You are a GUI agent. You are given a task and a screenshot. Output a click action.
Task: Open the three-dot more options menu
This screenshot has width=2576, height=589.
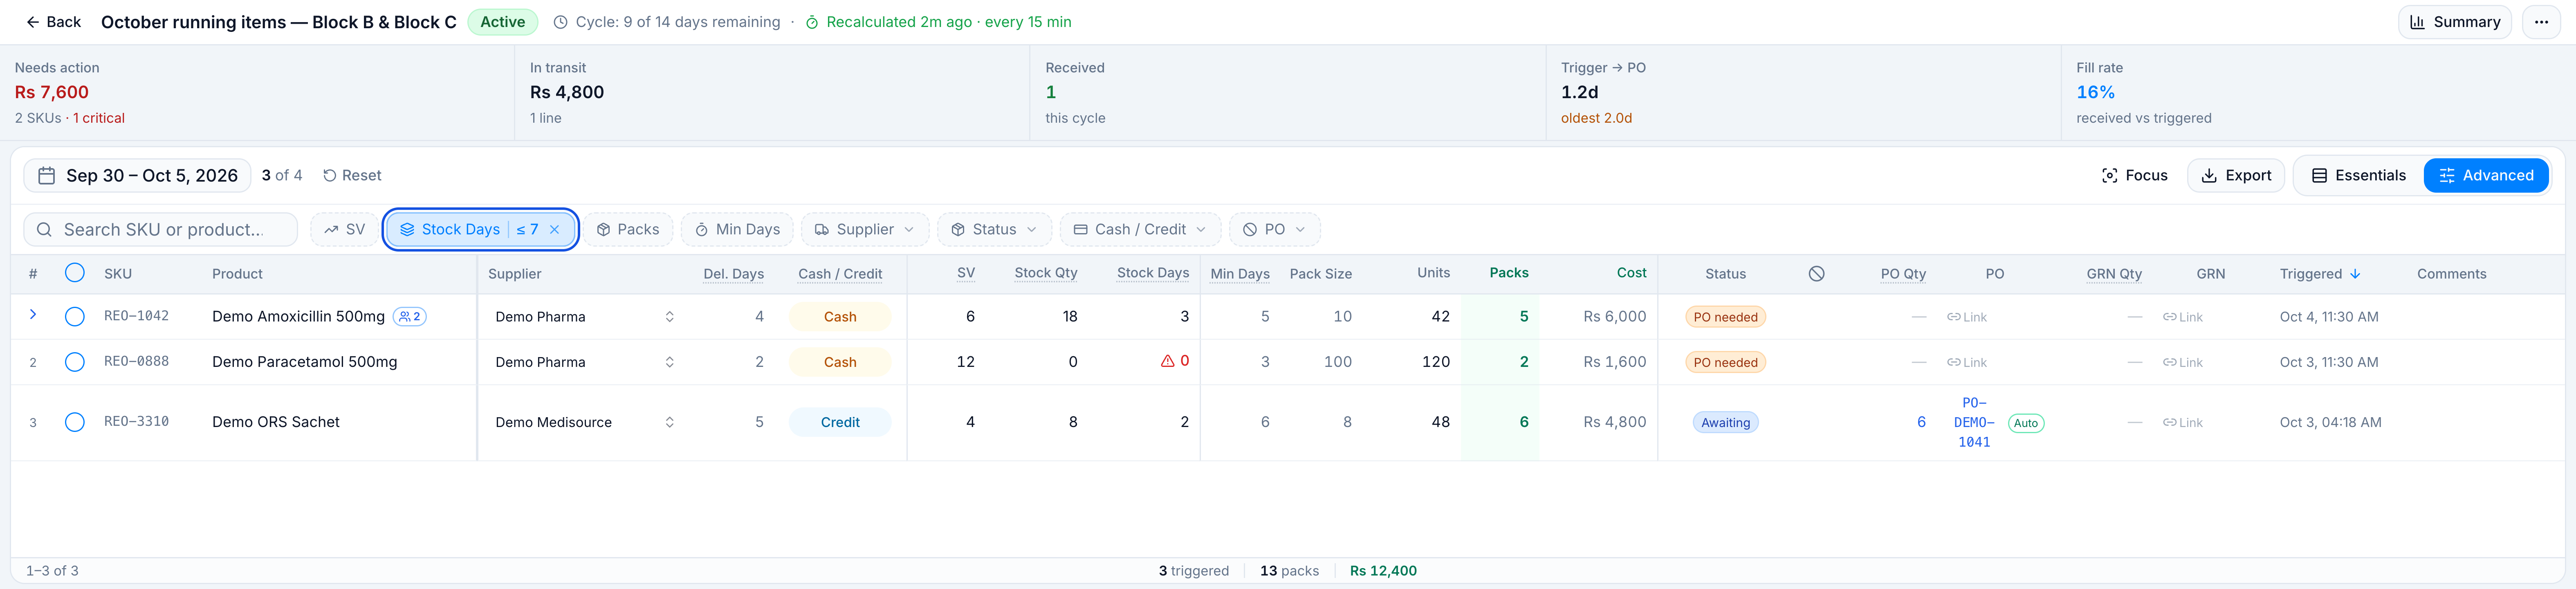(2541, 22)
